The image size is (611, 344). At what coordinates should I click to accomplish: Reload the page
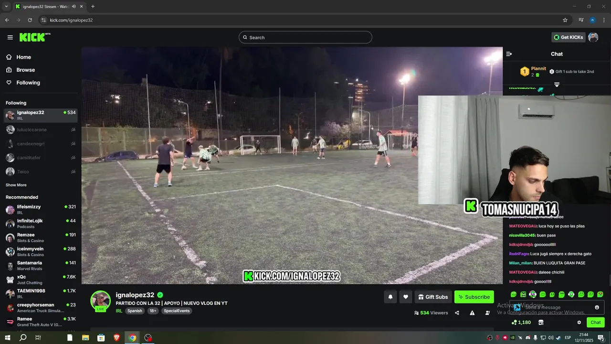30,20
